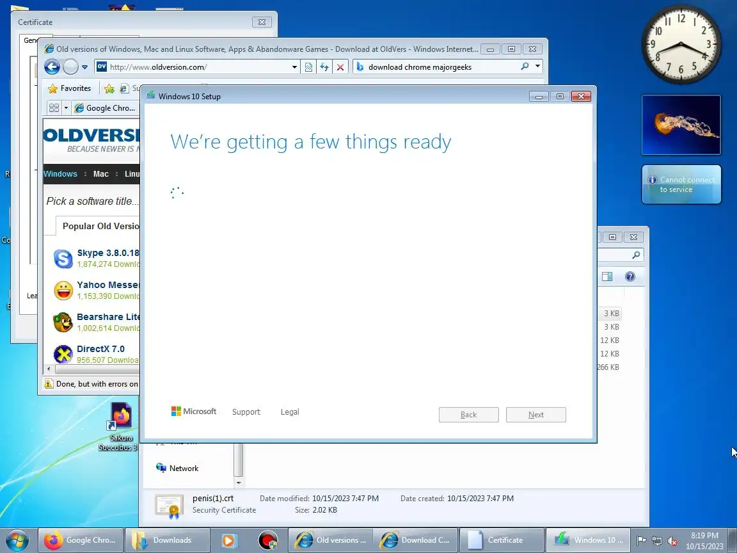737x553 pixels.
Task: Click the IE Back arrow button
Action: coord(52,67)
